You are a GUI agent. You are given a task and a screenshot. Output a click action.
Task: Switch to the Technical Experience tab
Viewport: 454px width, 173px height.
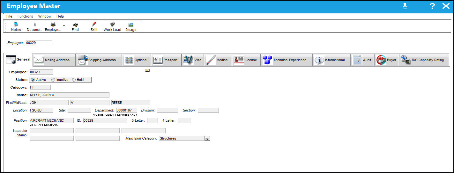(286, 60)
